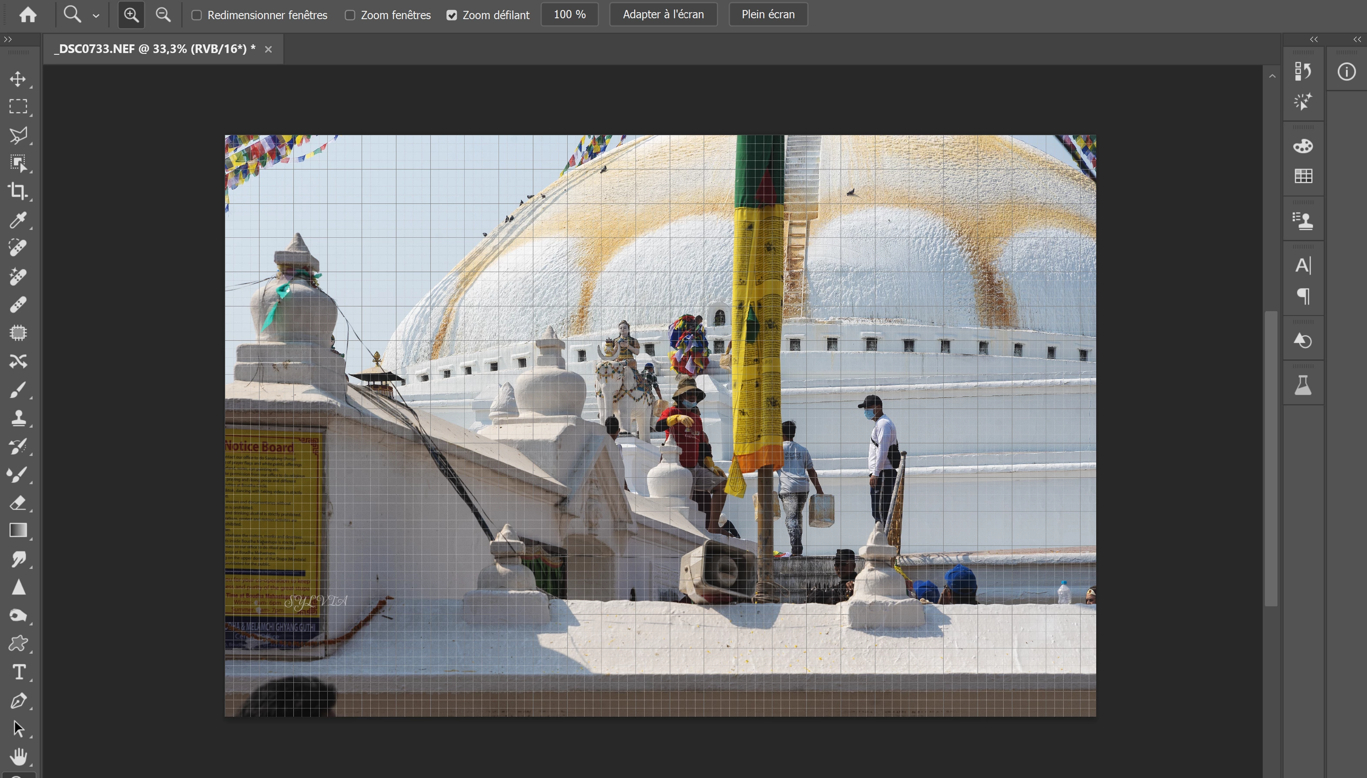Viewport: 1367px width, 778px height.
Task: Select the Clone Stamp tool
Action: [18, 418]
